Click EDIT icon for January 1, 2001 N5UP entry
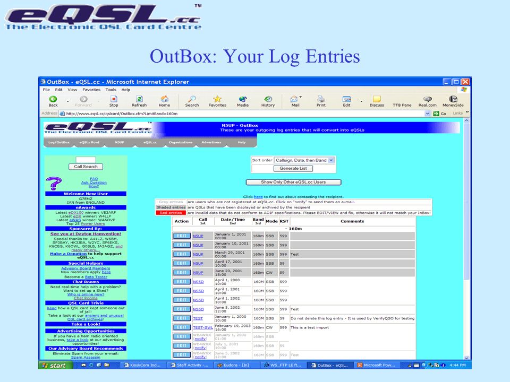The width and height of the screenshot is (510, 382). click(182, 236)
